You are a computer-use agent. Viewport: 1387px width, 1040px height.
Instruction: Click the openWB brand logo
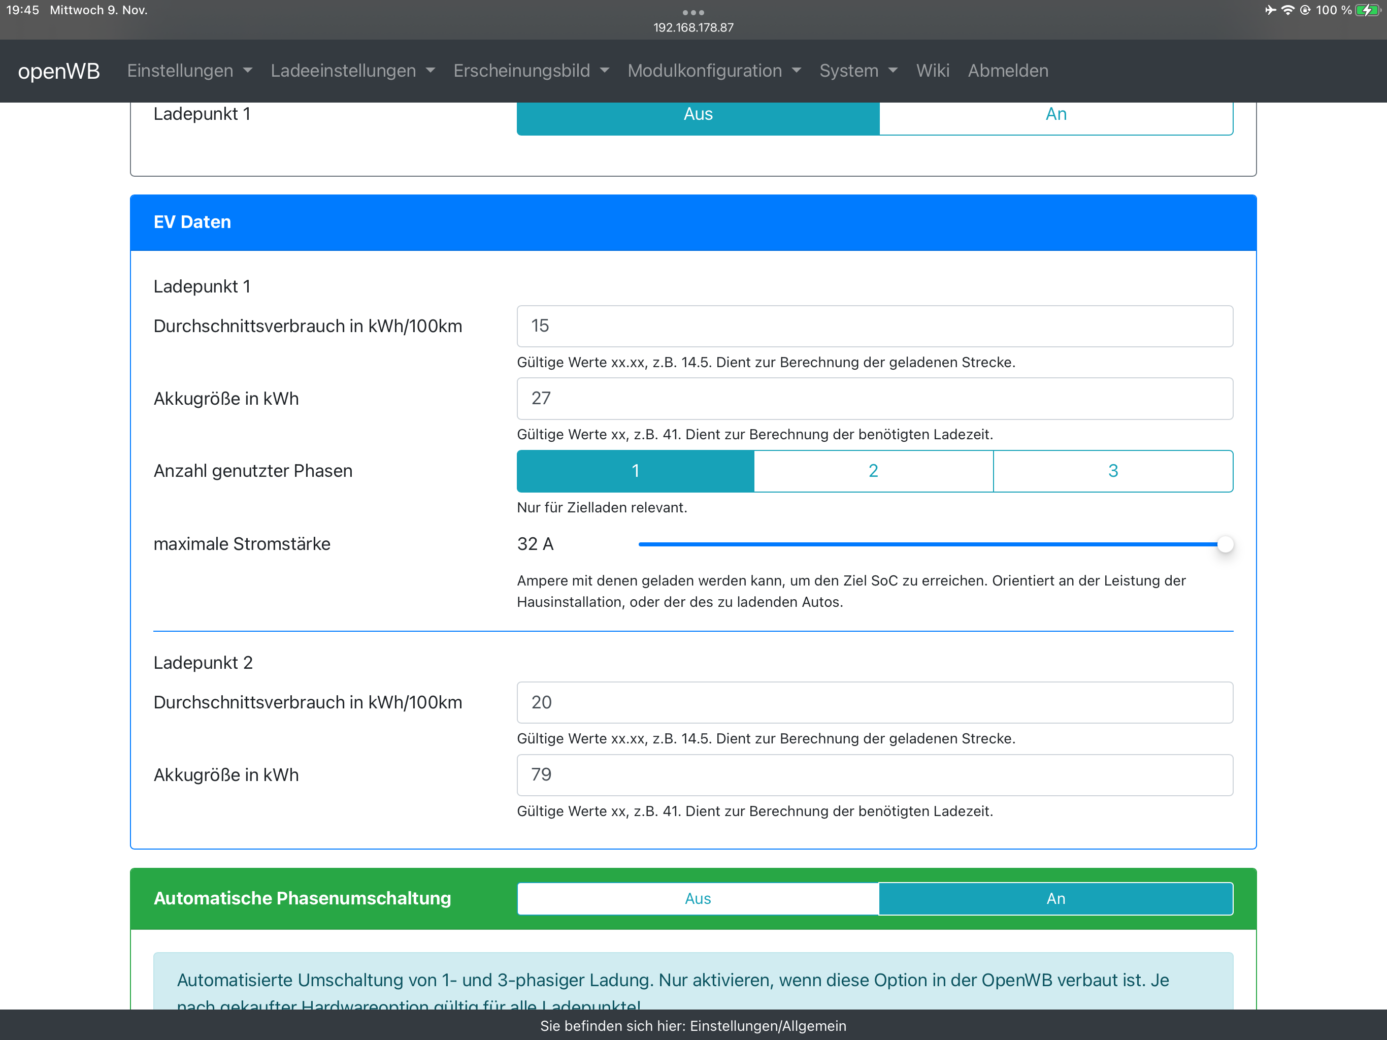(x=58, y=71)
